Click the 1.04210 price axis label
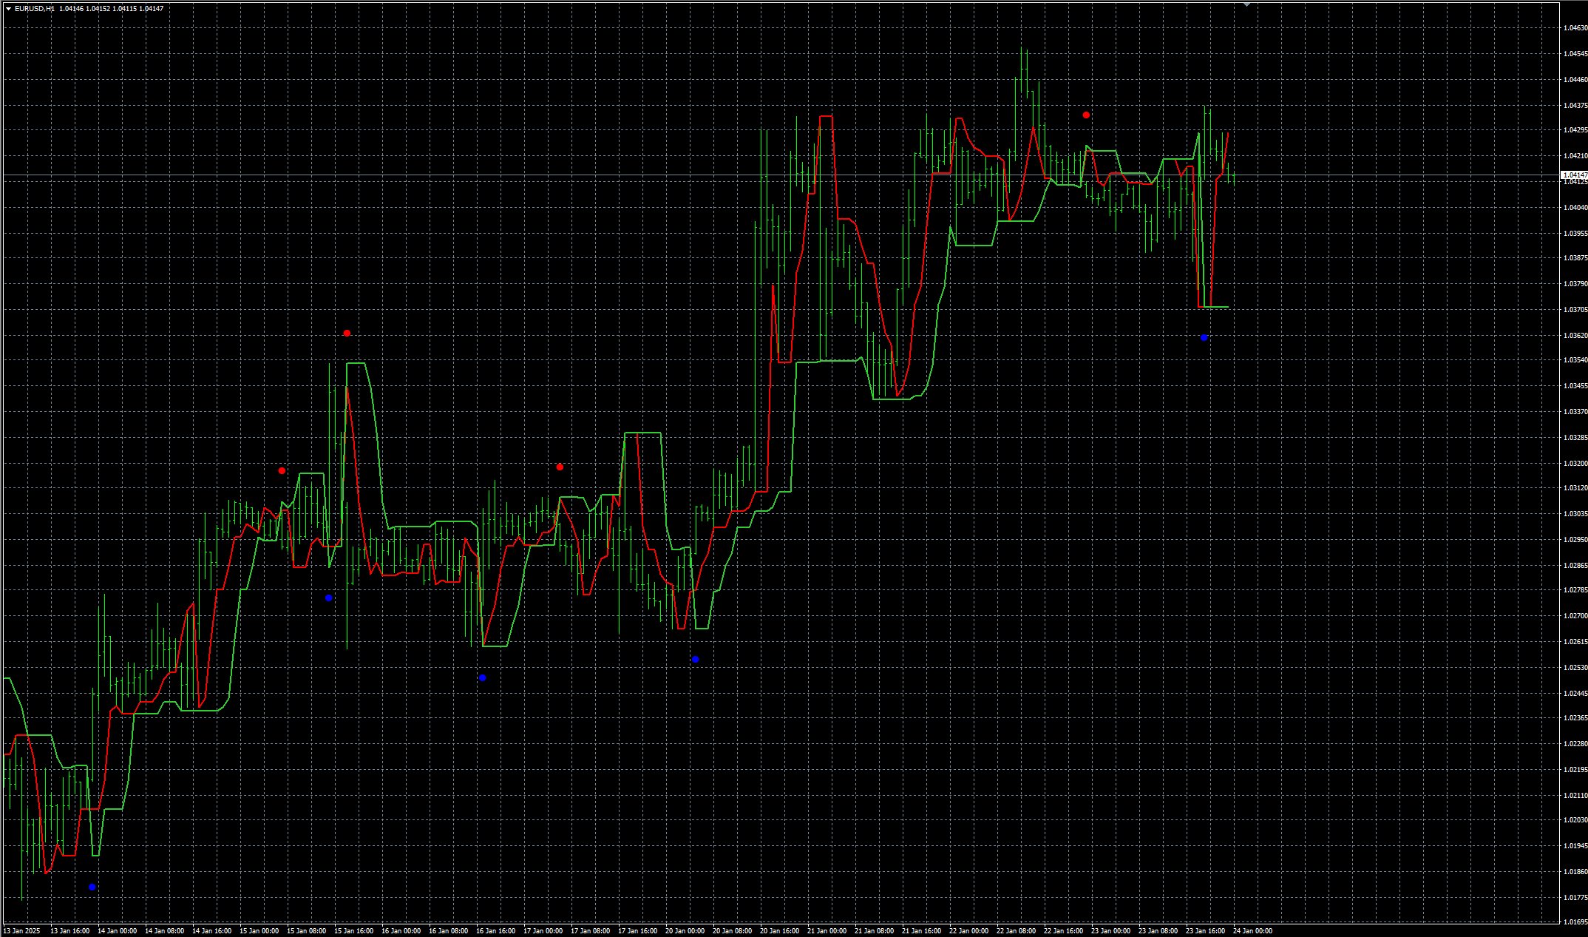The width and height of the screenshot is (1588, 937). (x=1575, y=156)
